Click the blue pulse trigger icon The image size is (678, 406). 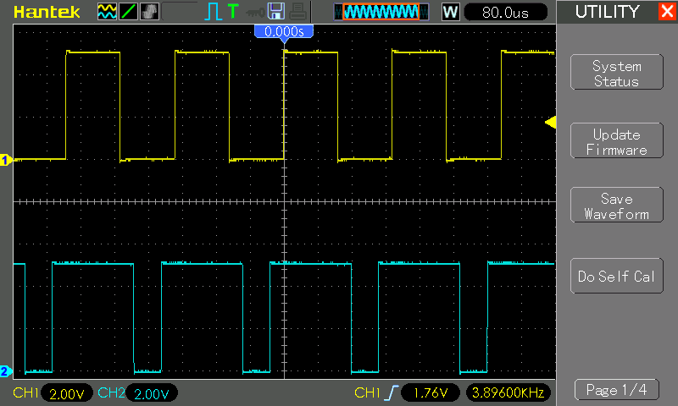pyautogui.click(x=213, y=12)
